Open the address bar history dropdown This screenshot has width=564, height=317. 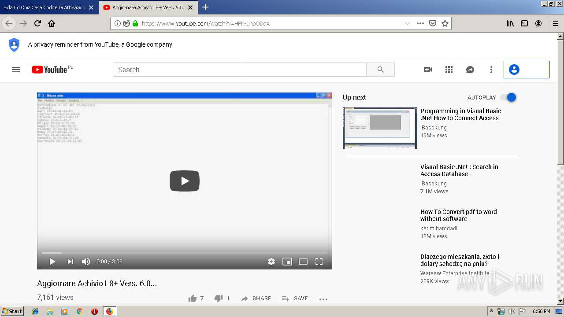408,23
